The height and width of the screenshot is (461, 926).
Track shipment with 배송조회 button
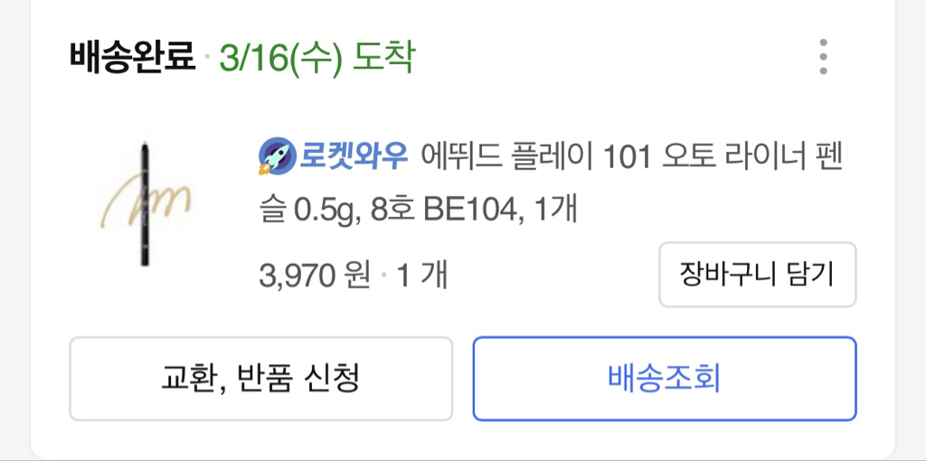[x=665, y=379]
